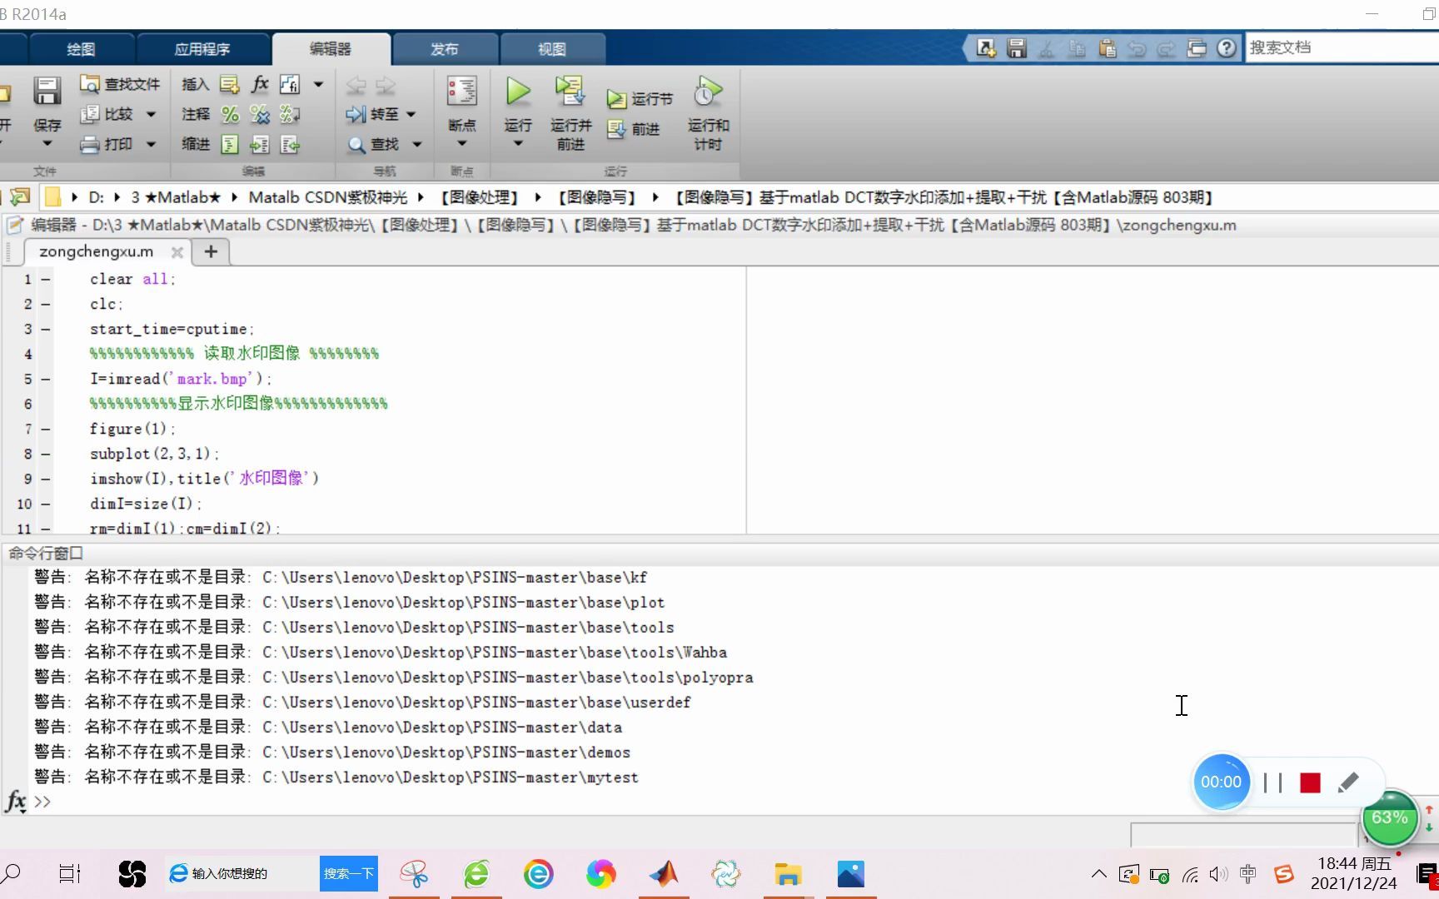
Task: Stop recording with red square
Action: click(1310, 782)
